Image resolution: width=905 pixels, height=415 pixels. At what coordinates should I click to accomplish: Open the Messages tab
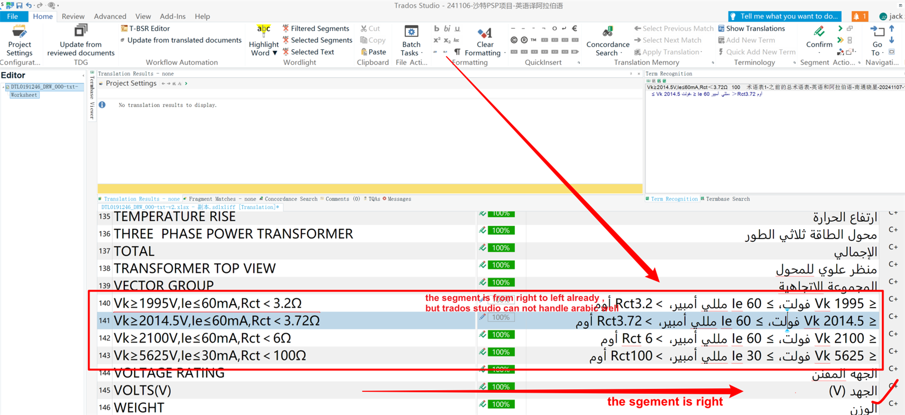[397, 199]
